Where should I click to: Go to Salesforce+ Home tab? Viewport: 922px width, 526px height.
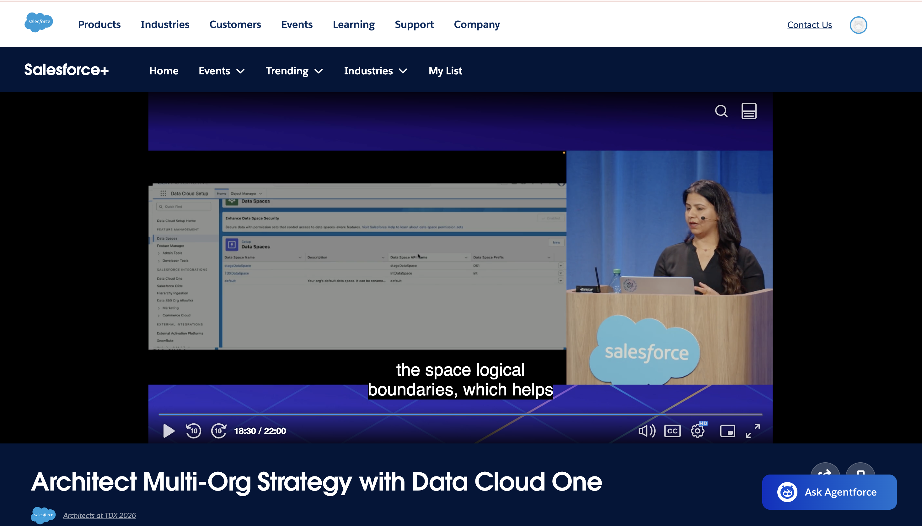[164, 71]
